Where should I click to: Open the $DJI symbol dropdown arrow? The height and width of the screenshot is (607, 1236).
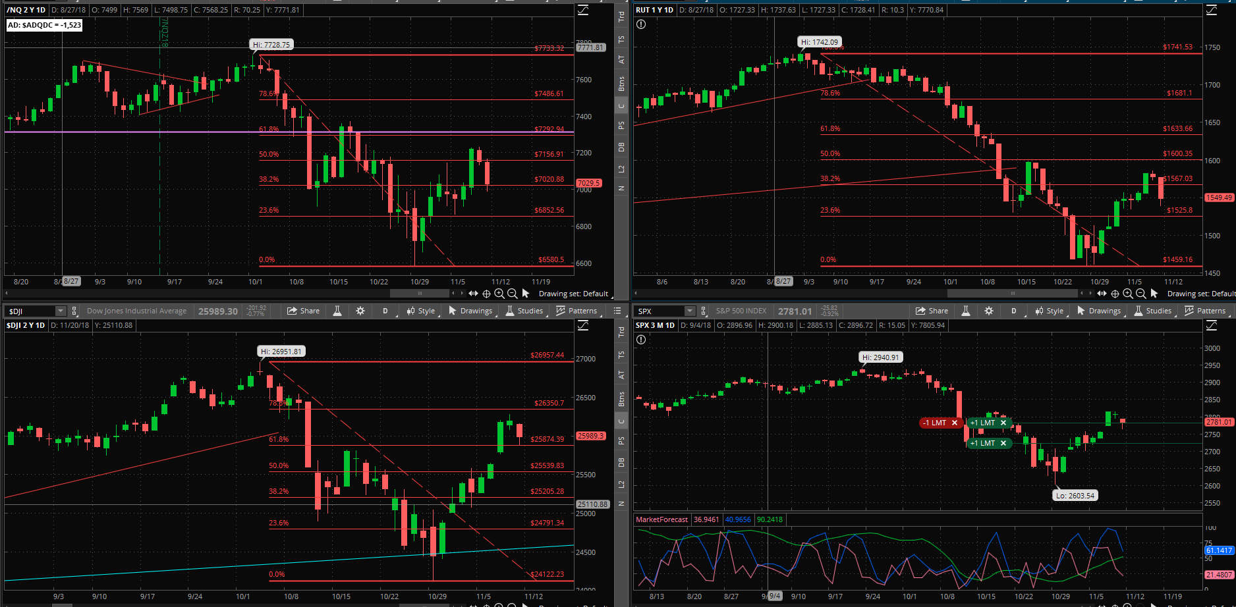point(61,311)
